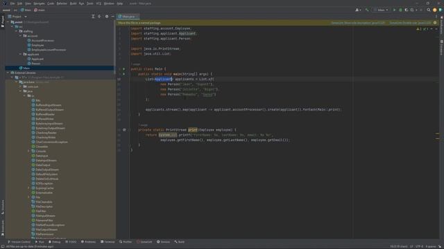
Task: Click the run gutter icon beside main method
Action: 123,74
